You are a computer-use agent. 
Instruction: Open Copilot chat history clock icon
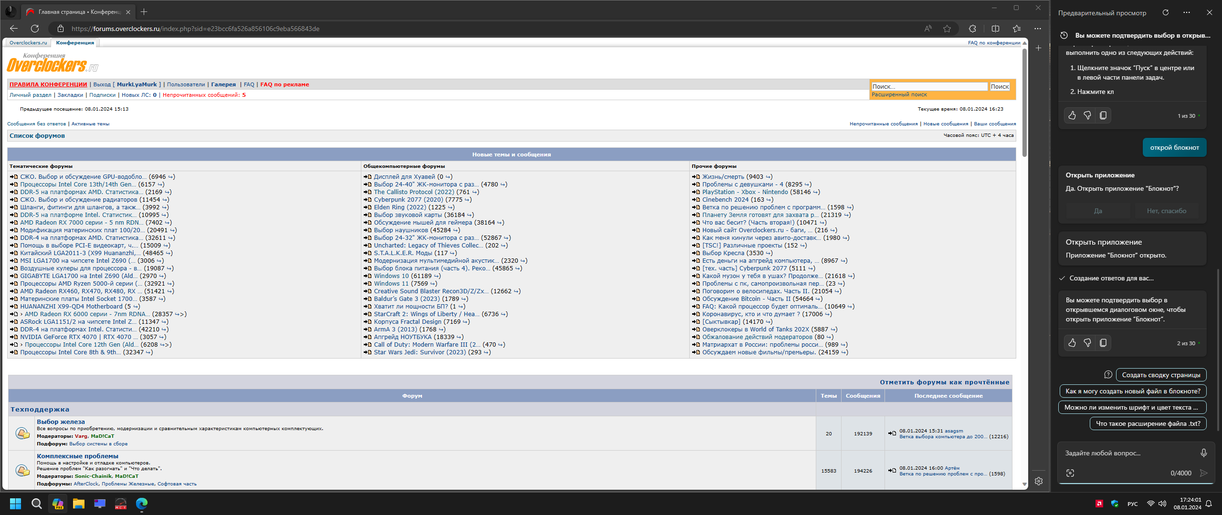[1064, 35]
